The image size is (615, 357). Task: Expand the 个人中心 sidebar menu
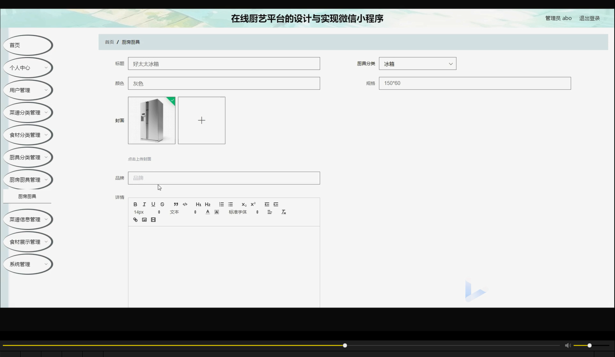click(x=28, y=68)
